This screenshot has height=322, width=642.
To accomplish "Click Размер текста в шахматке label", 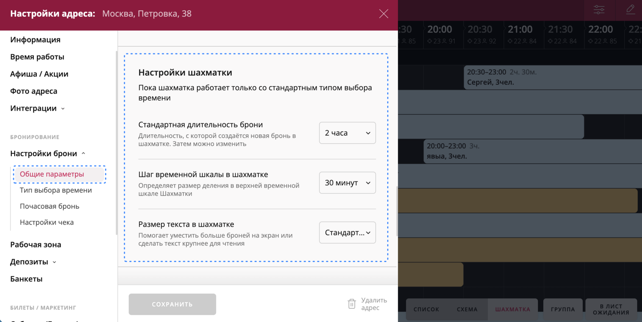I will click(x=186, y=225).
